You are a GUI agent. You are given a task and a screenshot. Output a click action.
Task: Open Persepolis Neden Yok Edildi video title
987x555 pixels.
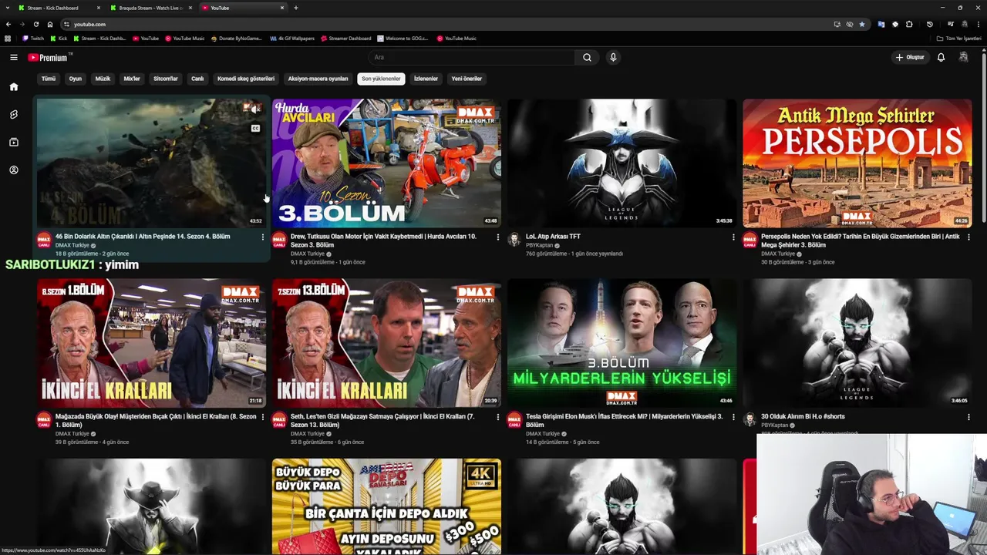pyautogui.click(x=861, y=240)
